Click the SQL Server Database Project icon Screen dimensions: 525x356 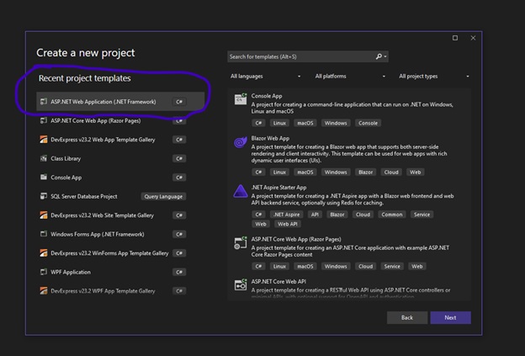tap(44, 196)
